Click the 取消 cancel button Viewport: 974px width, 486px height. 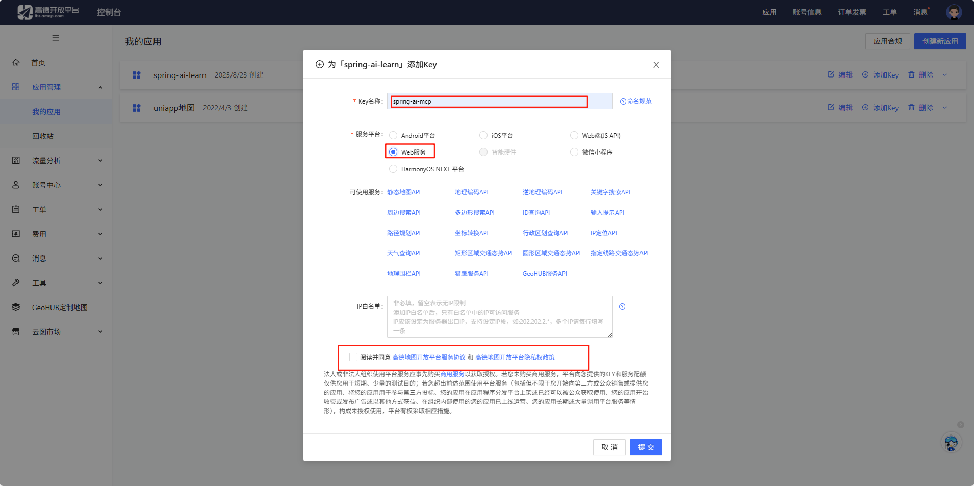609,447
